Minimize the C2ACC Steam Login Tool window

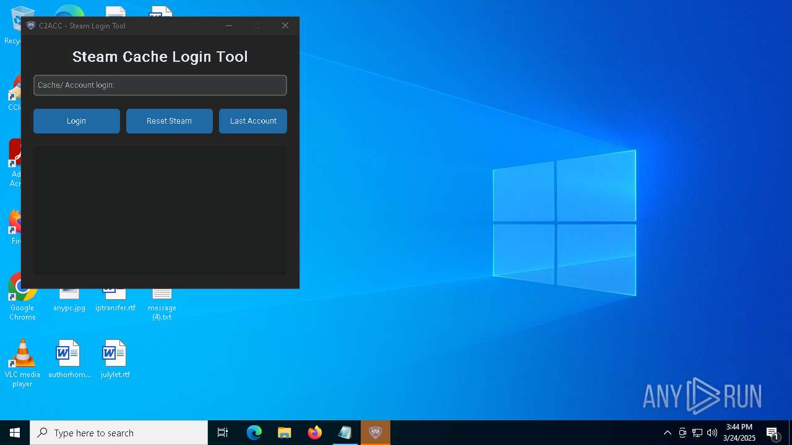click(229, 25)
